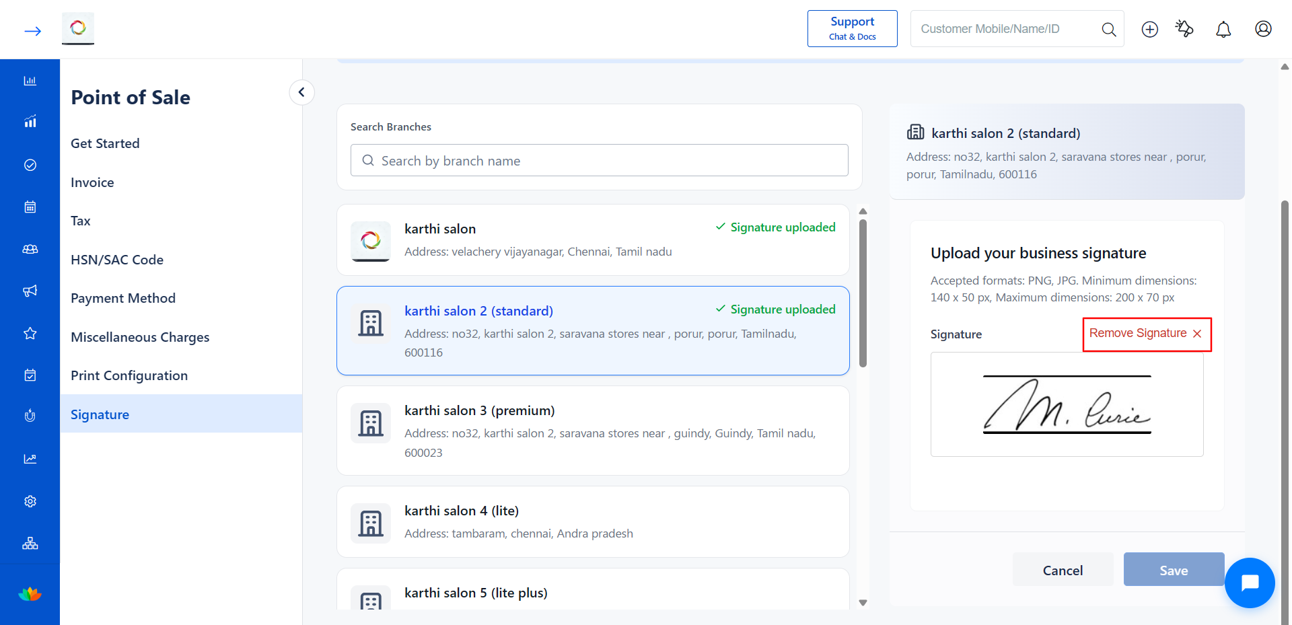Open the customers group sidebar icon

30,249
